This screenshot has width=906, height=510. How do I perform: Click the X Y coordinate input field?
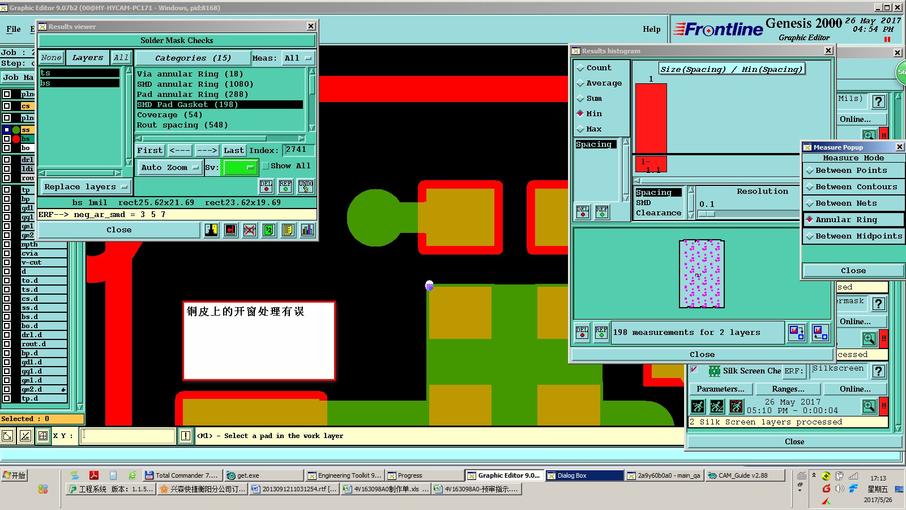click(128, 435)
